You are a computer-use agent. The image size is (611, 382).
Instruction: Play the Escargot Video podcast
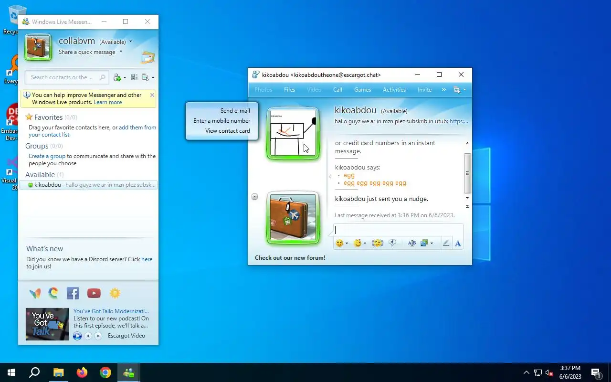tap(77, 336)
